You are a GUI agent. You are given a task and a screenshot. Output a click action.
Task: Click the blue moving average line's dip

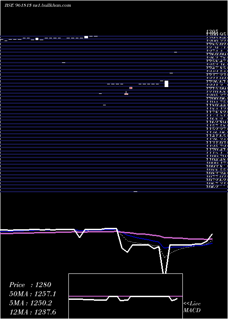tap(165, 248)
